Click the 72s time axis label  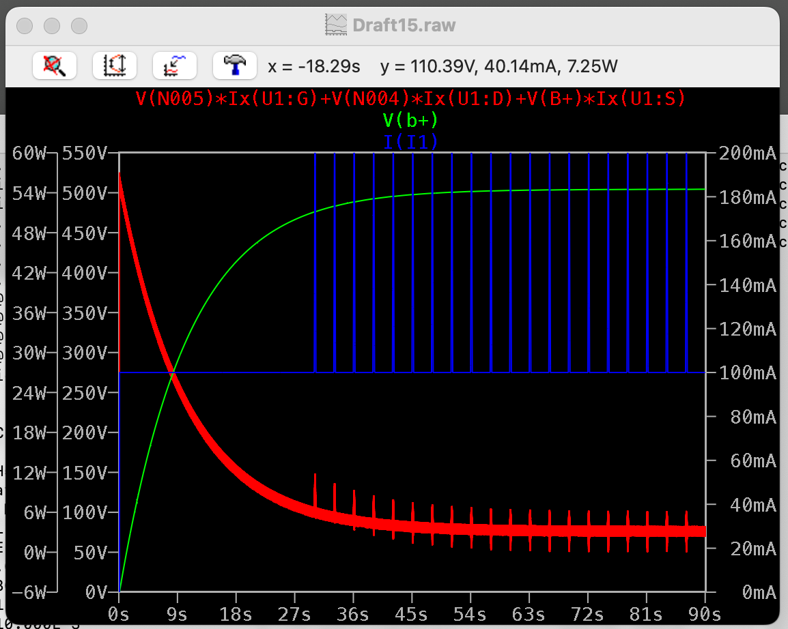(587, 615)
